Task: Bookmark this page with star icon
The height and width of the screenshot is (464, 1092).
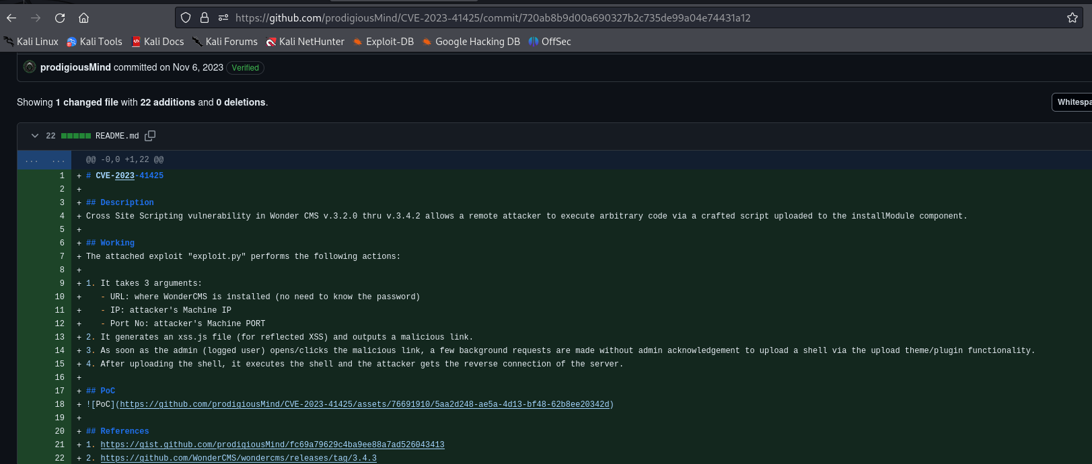Action: click(1072, 18)
